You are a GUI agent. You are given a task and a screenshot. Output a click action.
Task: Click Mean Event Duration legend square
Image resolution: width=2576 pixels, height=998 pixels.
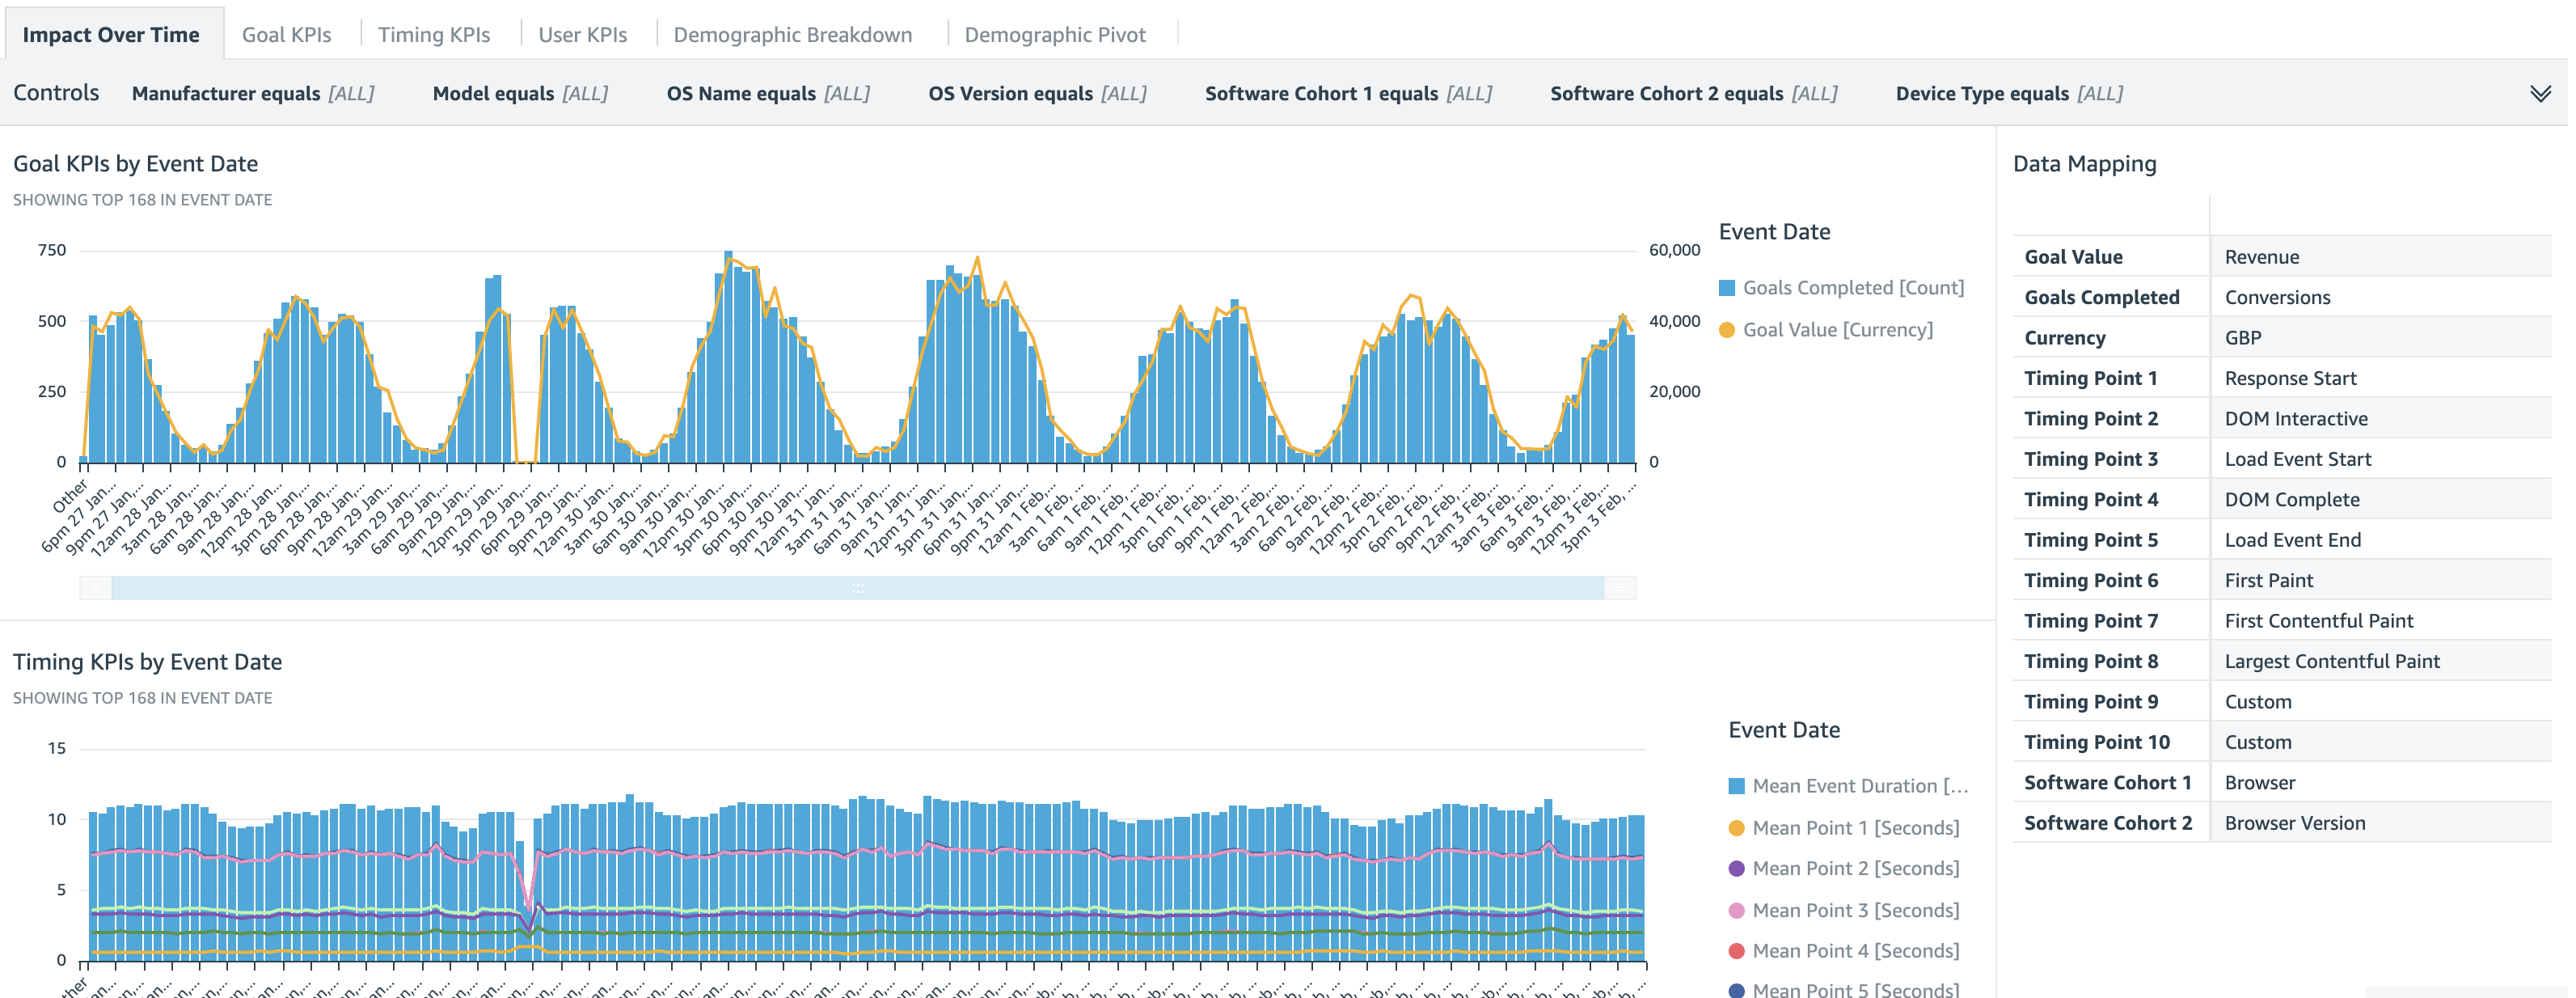click(1736, 786)
